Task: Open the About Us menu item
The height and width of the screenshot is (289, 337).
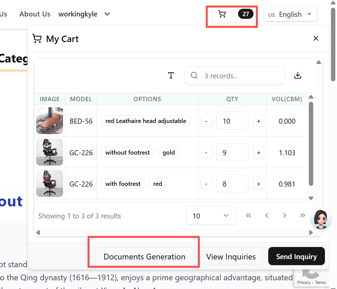Action: (x=35, y=14)
